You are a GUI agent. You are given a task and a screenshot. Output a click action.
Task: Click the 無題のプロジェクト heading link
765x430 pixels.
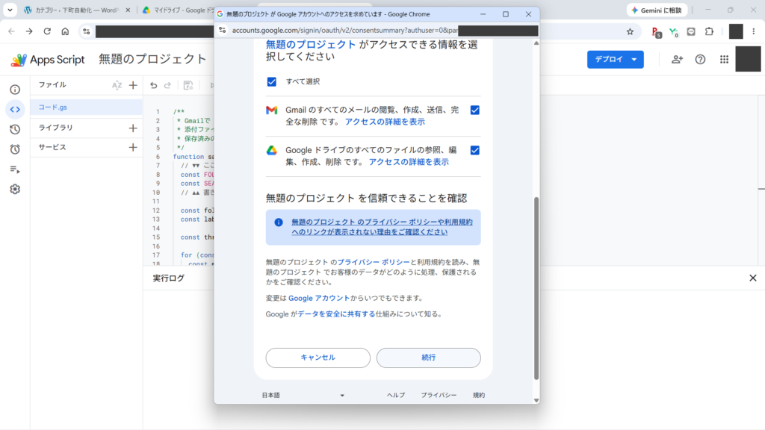[311, 45]
